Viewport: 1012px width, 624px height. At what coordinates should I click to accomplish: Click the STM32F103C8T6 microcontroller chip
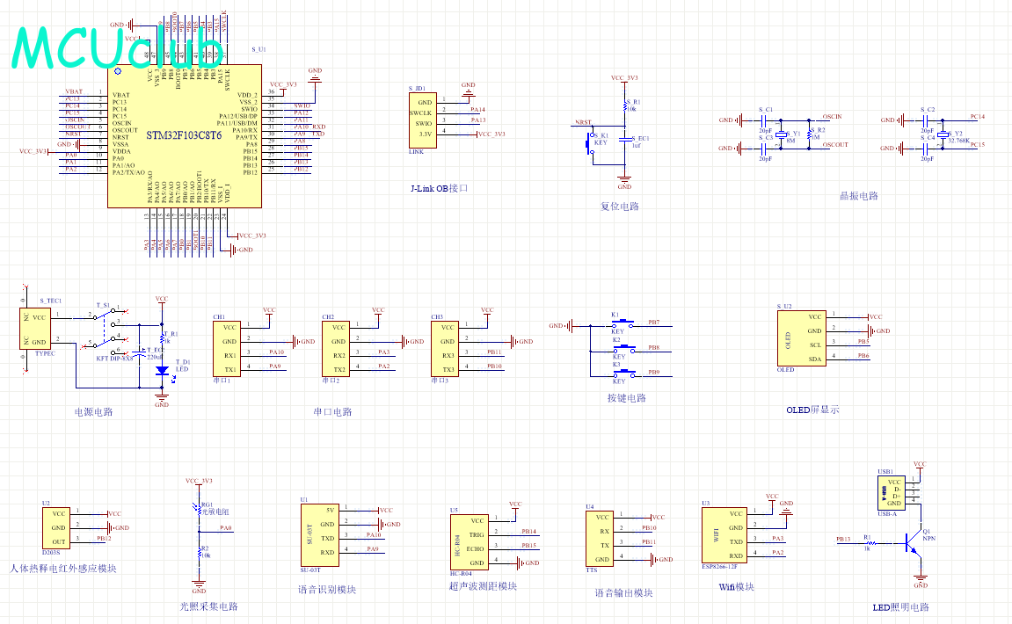[x=185, y=136]
